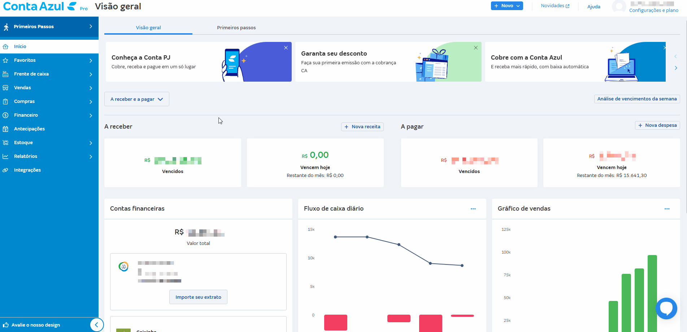Click Avalie o nosso design
Image resolution: width=687 pixels, height=332 pixels.
(x=36, y=325)
